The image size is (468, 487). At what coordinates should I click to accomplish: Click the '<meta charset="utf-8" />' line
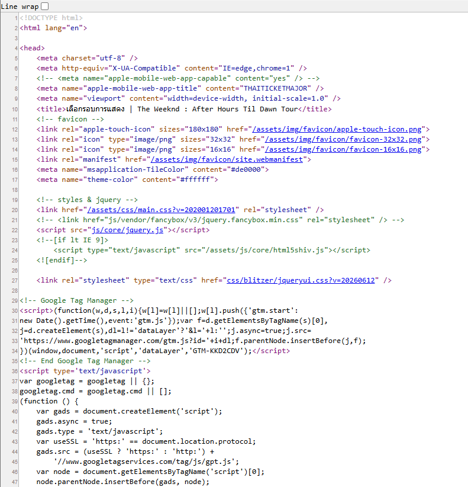pos(87,59)
